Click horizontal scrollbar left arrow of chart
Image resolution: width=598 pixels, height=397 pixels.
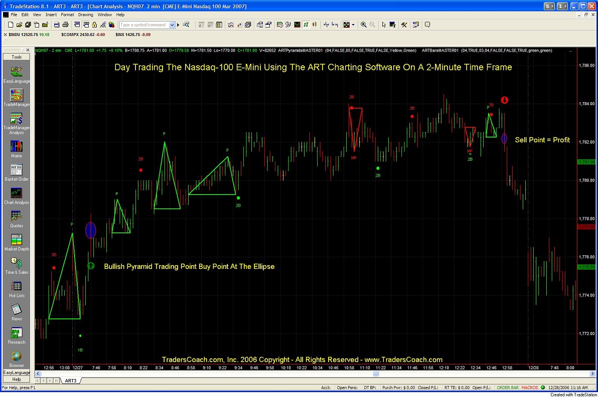coord(38,374)
